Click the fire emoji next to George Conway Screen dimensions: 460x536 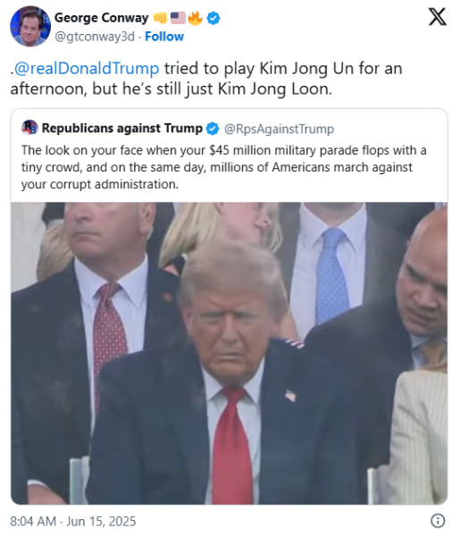point(196,18)
